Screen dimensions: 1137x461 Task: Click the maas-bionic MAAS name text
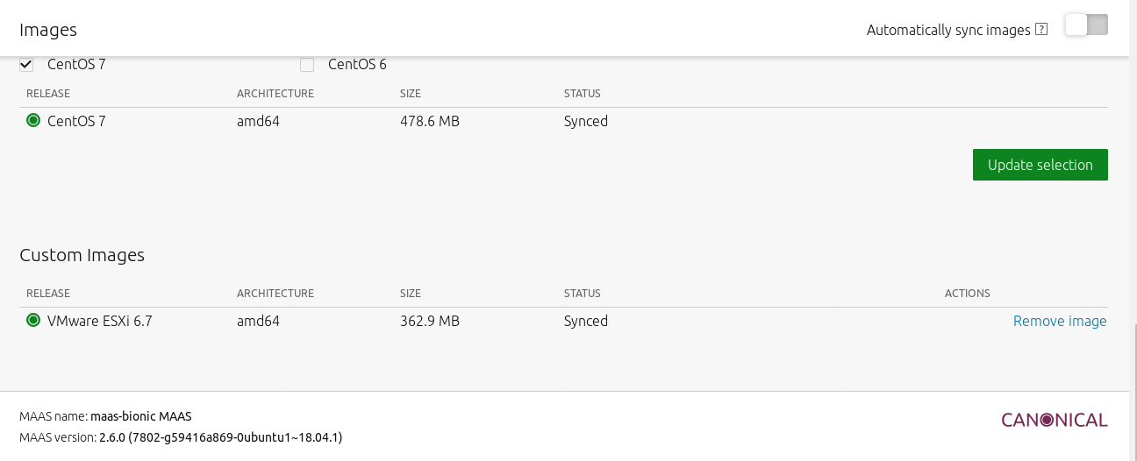(140, 416)
